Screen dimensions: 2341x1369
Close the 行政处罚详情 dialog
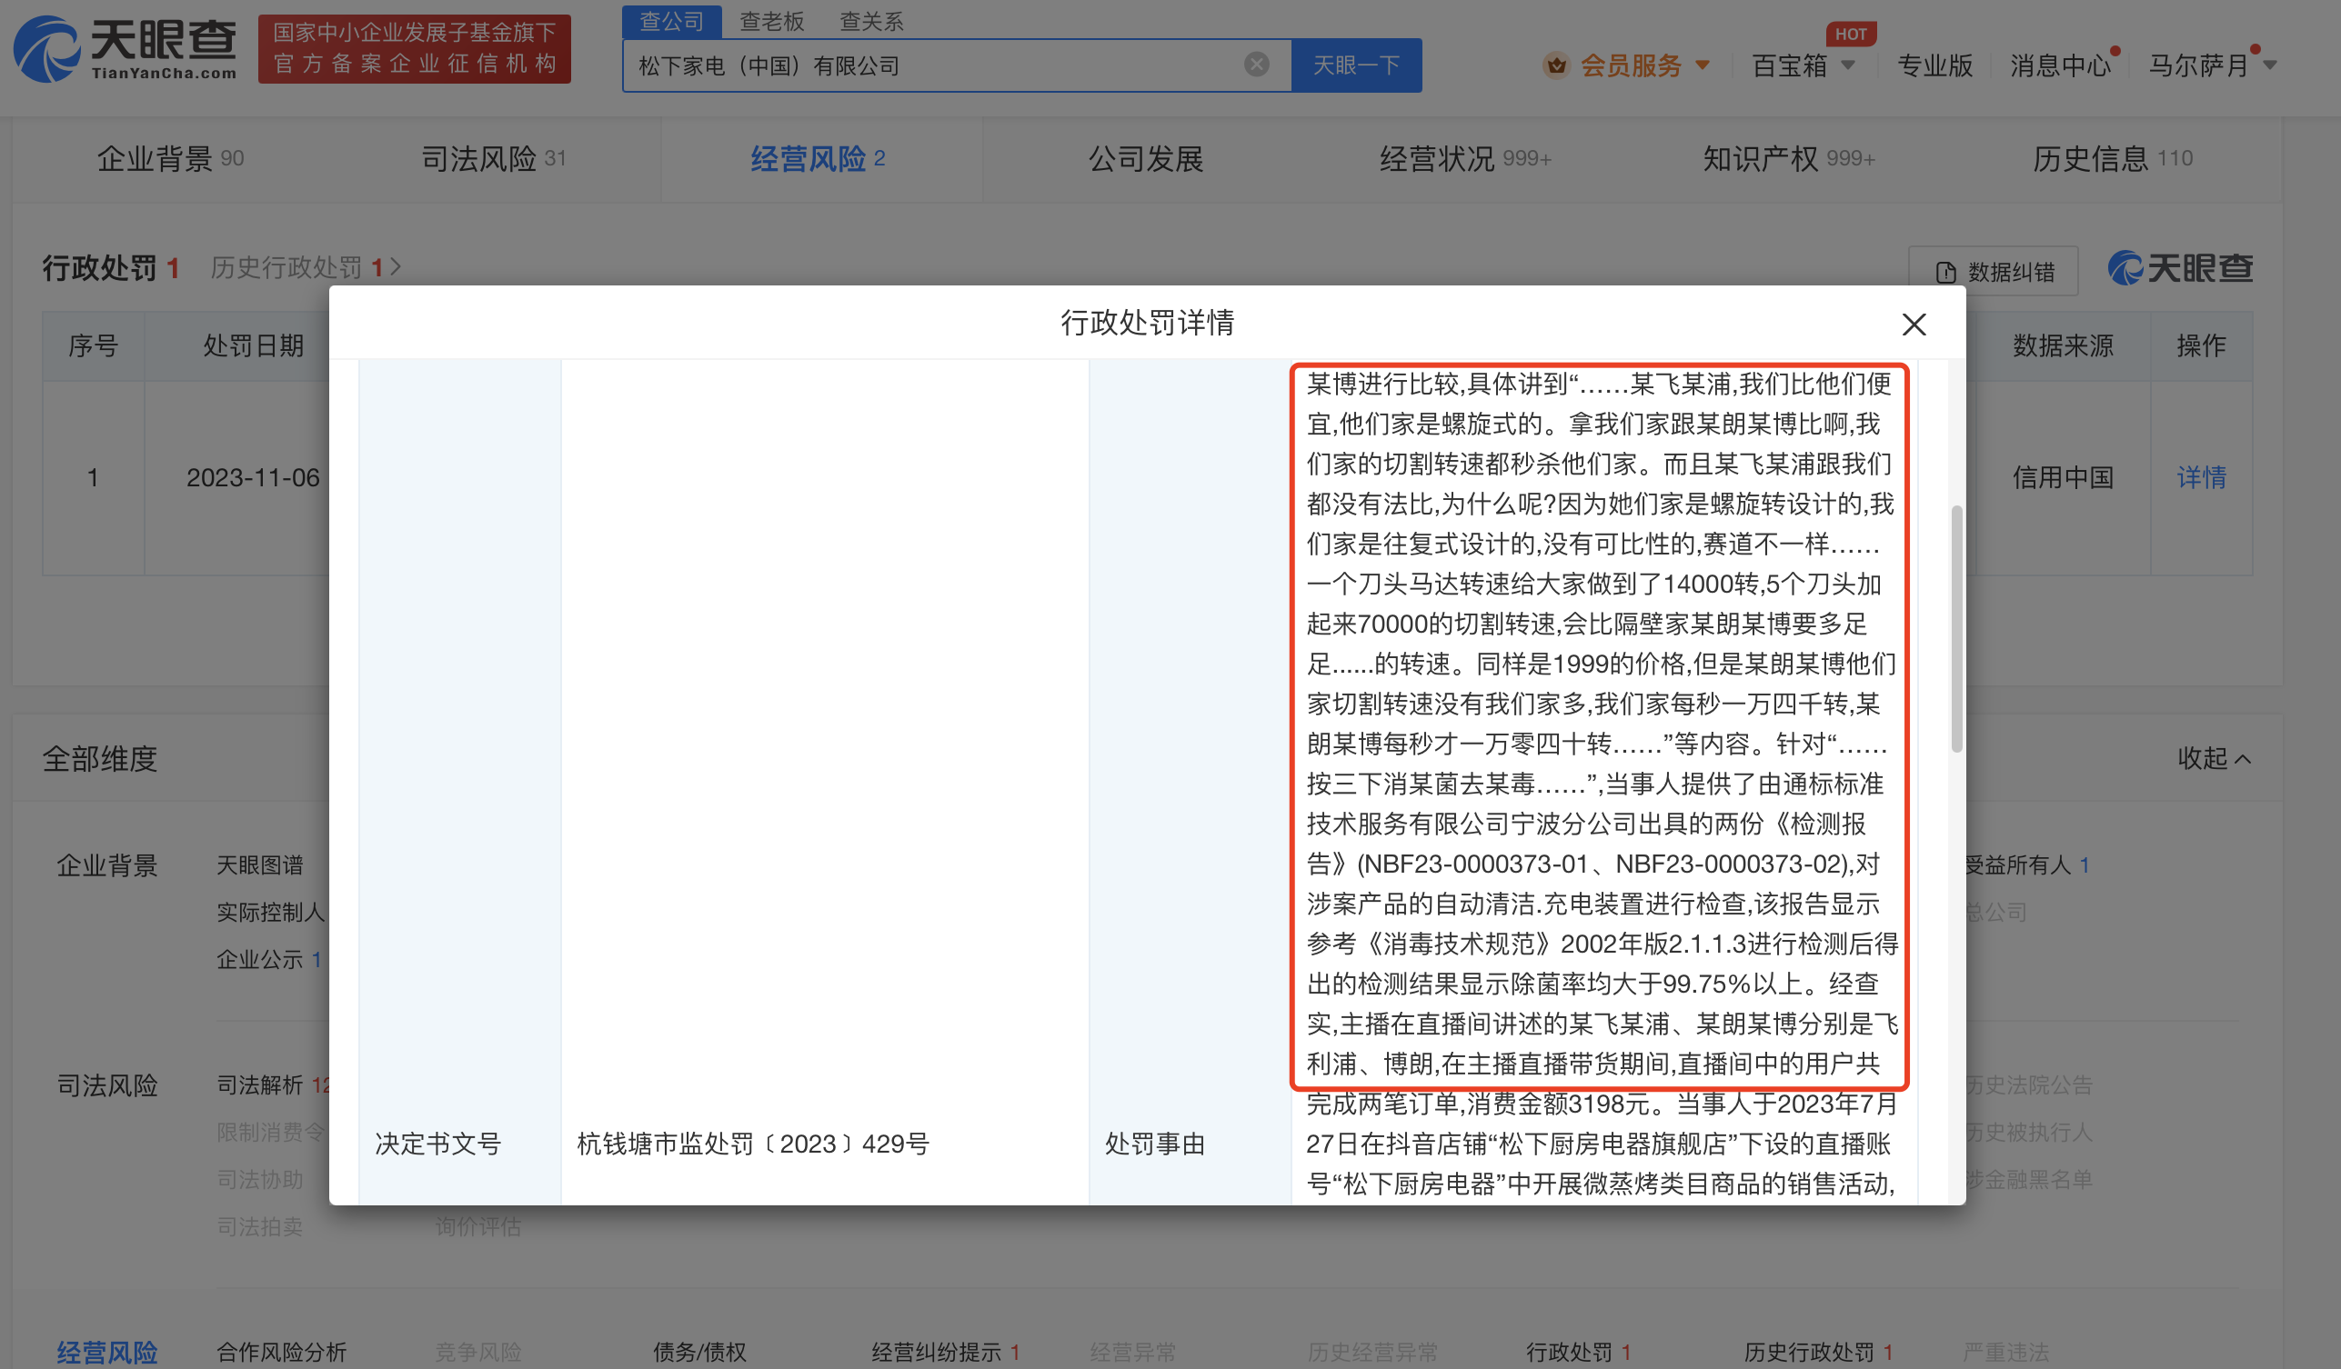(1913, 325)
